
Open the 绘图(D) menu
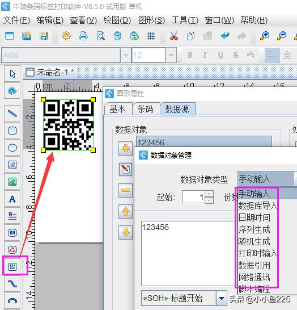tap(117, 20)
